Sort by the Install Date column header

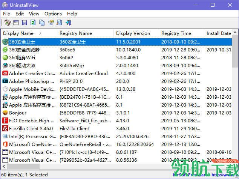click(218, 33)
